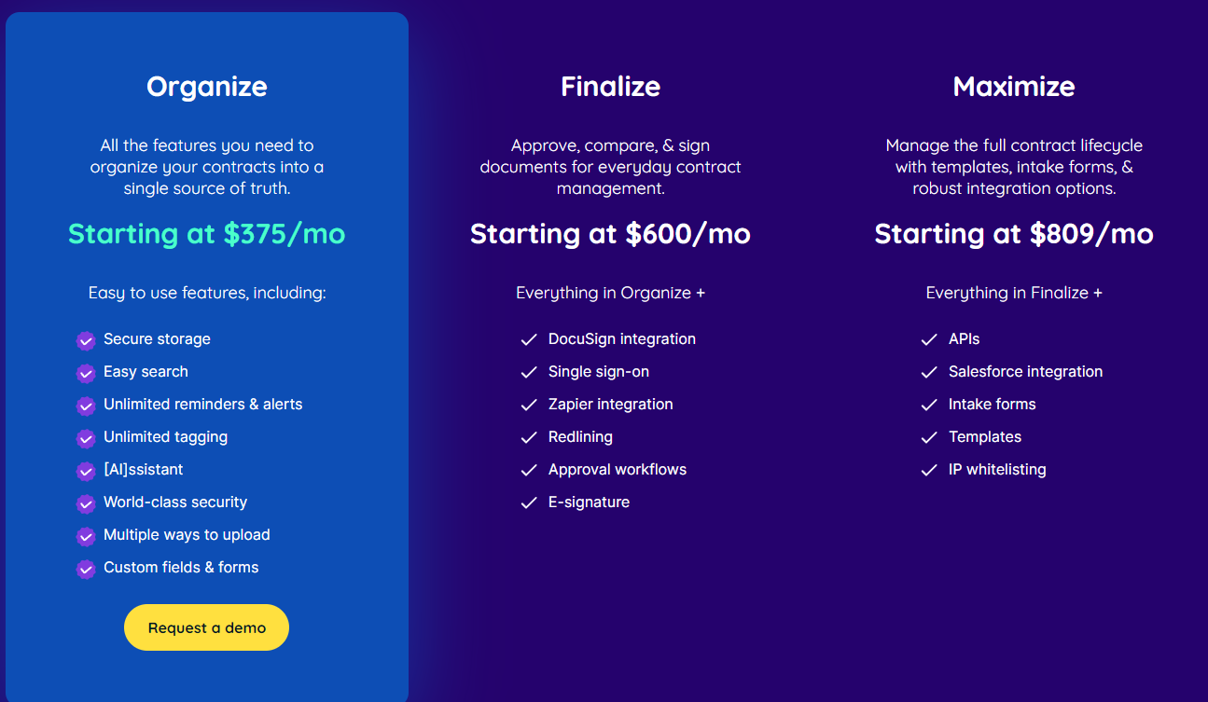Click the World-class security checkmark icon
Viewport: 1208px width, 702px height.
click(85, 503)
